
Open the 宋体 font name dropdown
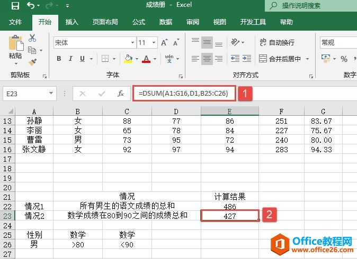pyautogui.click(x=132, y=42)
